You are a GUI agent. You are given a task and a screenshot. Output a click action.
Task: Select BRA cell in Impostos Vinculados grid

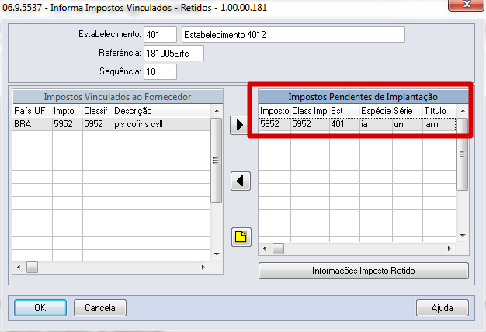click(x=23, y=124)
